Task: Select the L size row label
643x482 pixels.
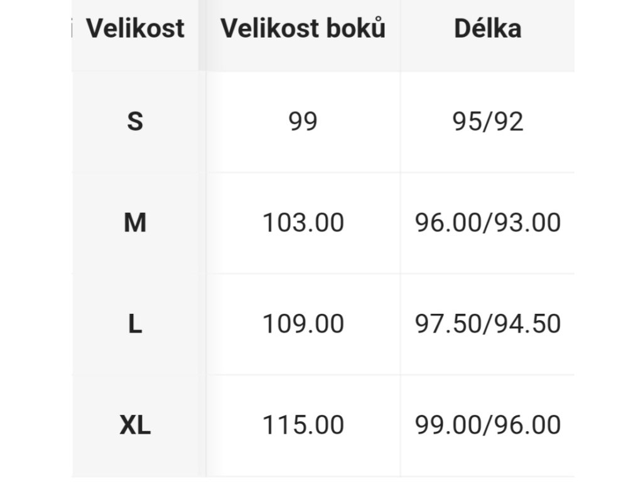Action: (136, 324)
